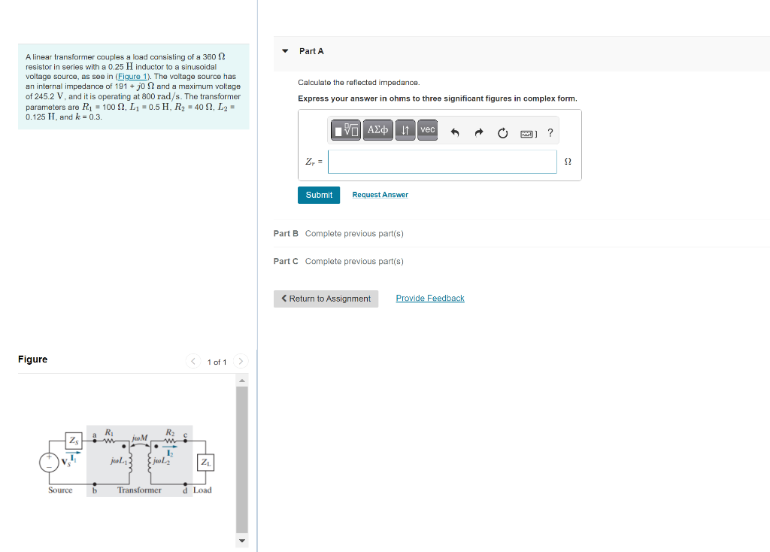Click inside the Zr answer input field

(442, 161)
